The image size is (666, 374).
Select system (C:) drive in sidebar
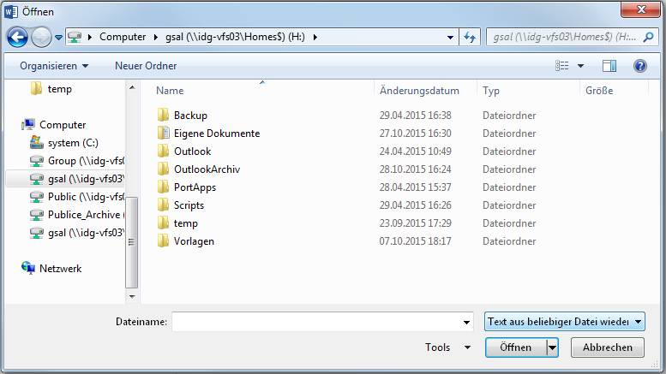(73, 143)
